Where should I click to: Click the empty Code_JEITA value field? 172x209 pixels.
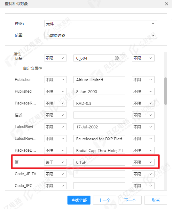99,174
